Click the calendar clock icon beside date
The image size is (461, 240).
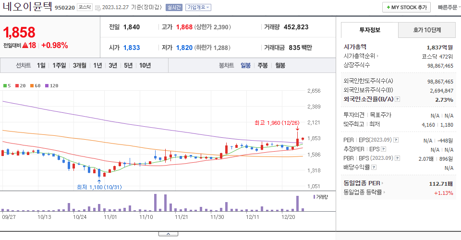click(98, 8)
